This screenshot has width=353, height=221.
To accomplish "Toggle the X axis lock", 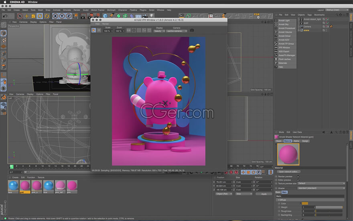I will (55, 16).
